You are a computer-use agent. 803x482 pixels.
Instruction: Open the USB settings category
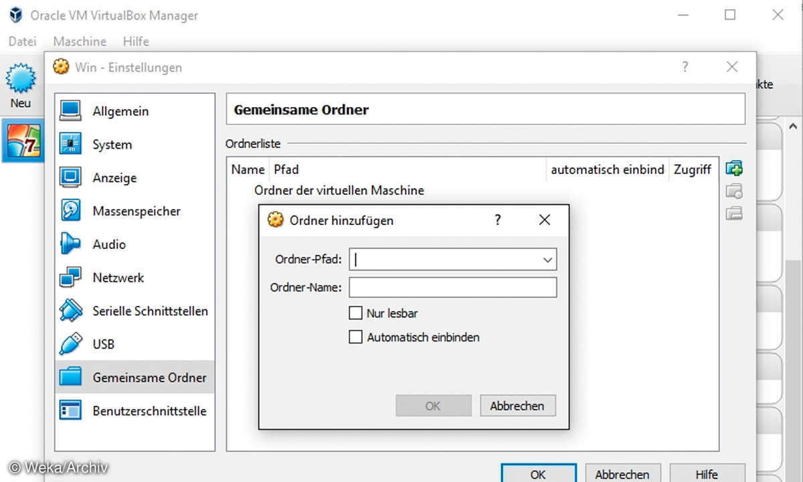point(135,344)
